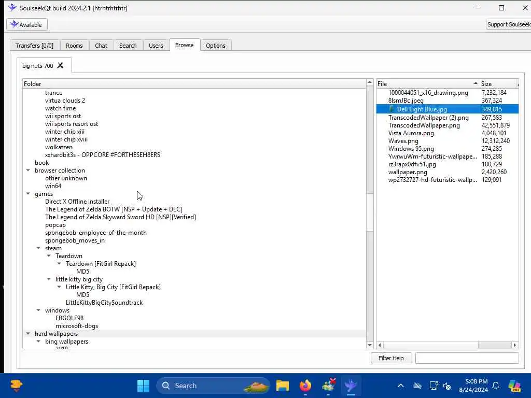The image size is (531, 398).
Task: Click the Folder column header
Action: (194, 83)
